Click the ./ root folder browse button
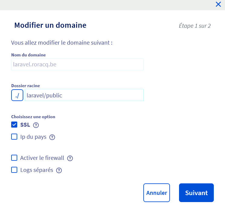The width and height of the screenshot is (225, 209). [x=17, y=95]
